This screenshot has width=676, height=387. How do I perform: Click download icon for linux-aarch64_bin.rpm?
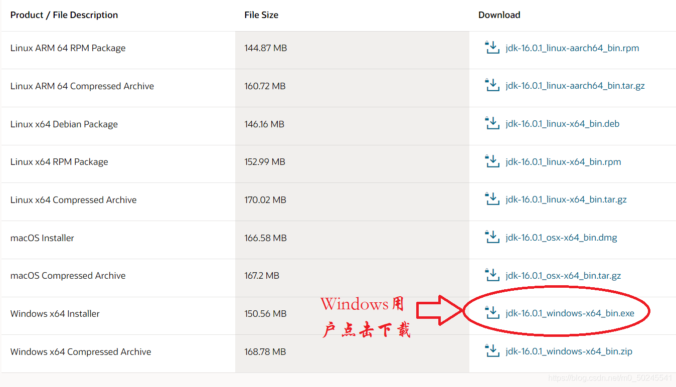[492, 48]
